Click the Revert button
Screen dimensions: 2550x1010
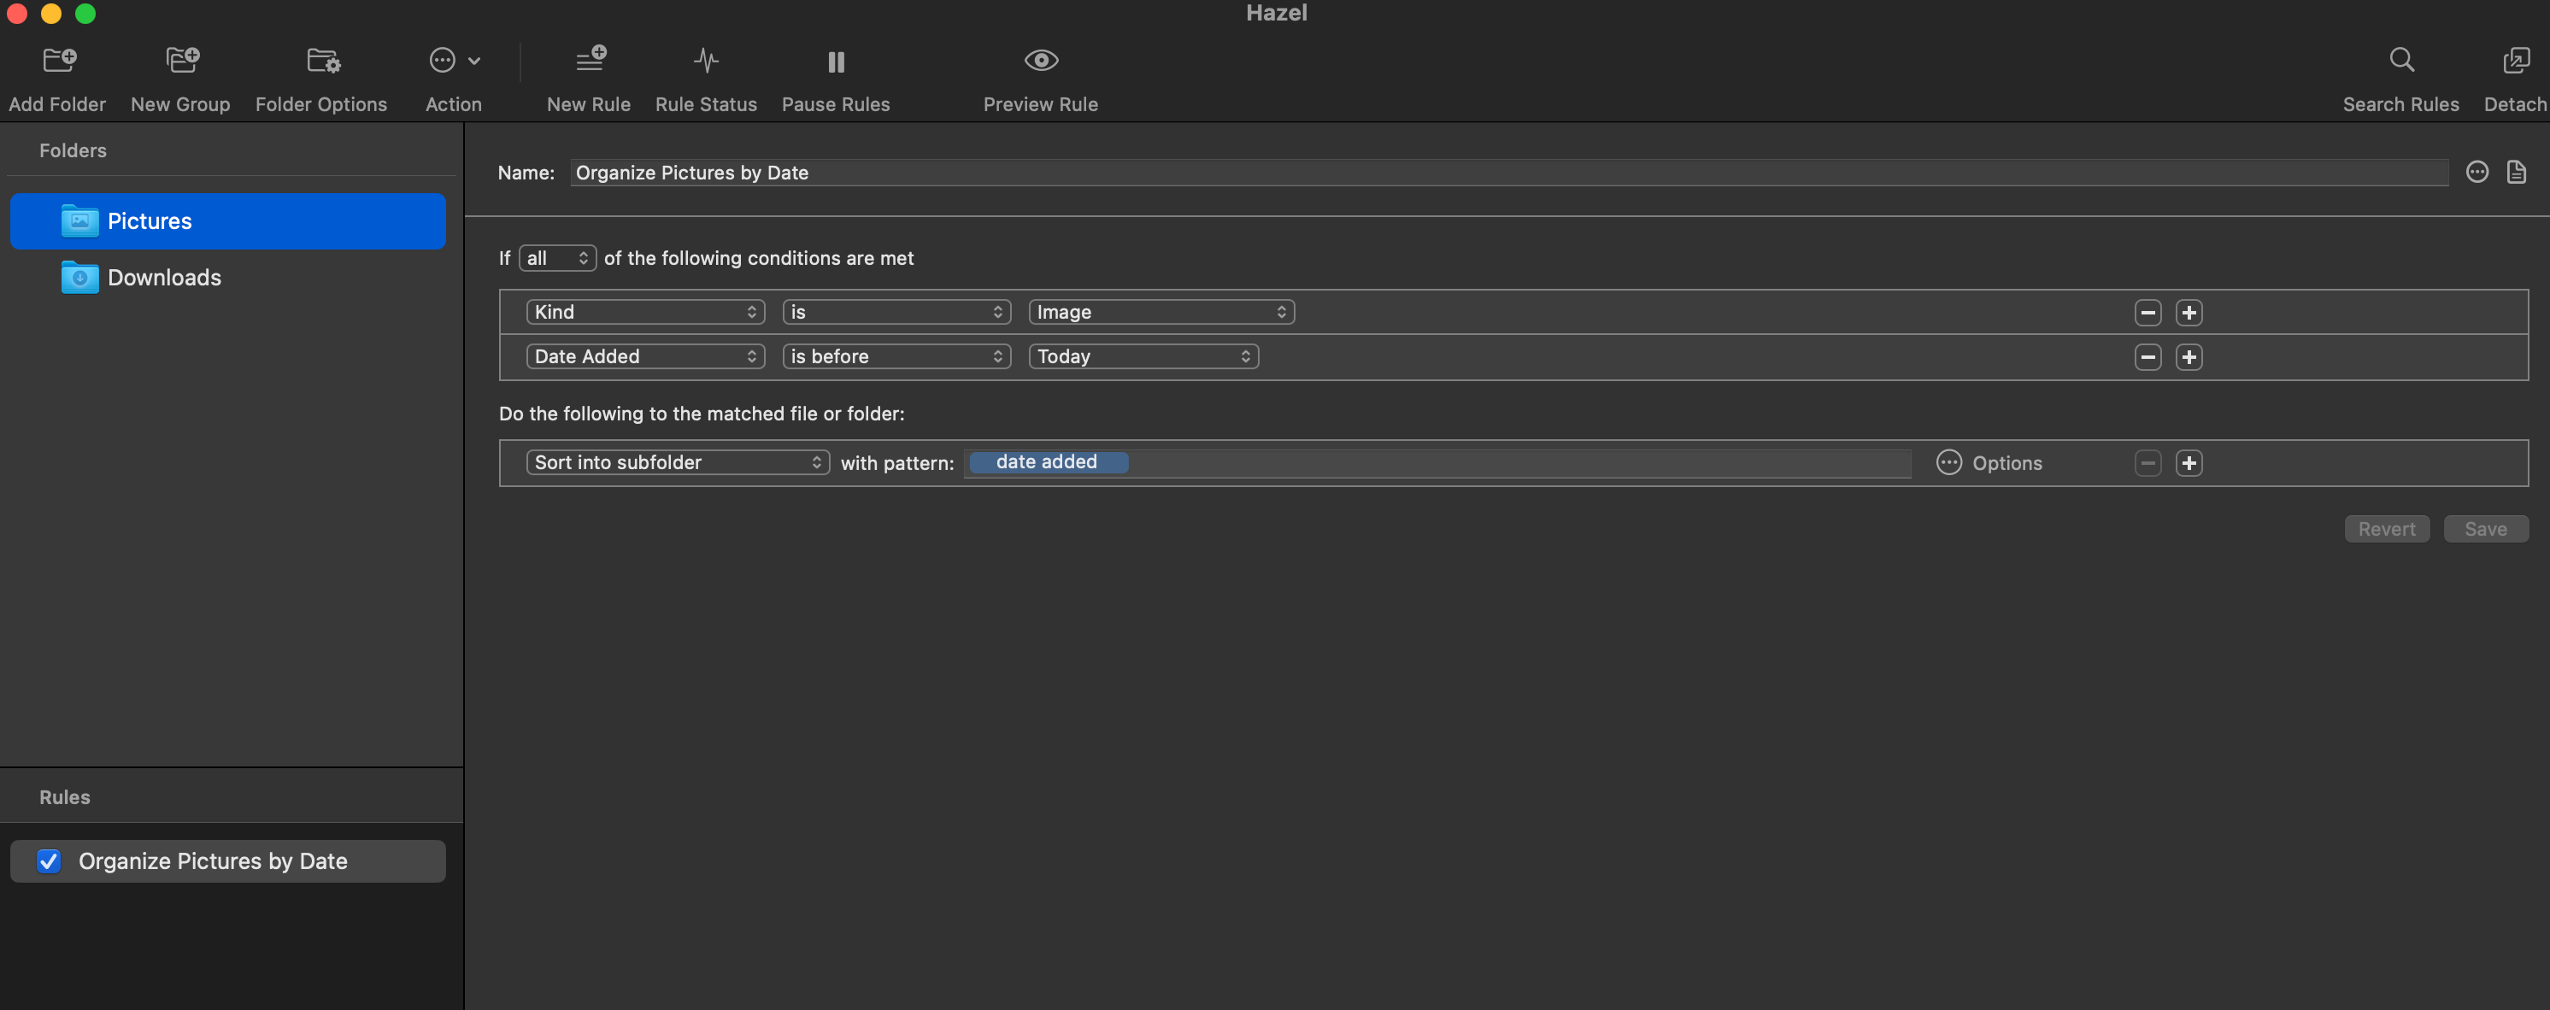(x=2386, y=529)
